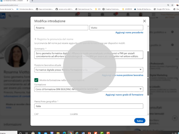Click the volume icon in system tray
The width and height of the screenshot is (179, 134).
(x=175, y=133)
